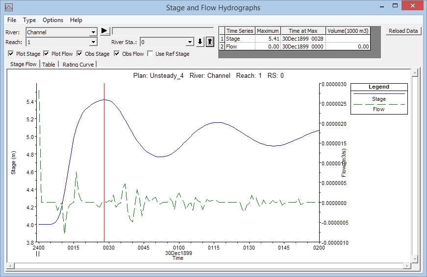427x277 pixels.
Task: Click the Flow volume value cell
Action: [348, 46]
